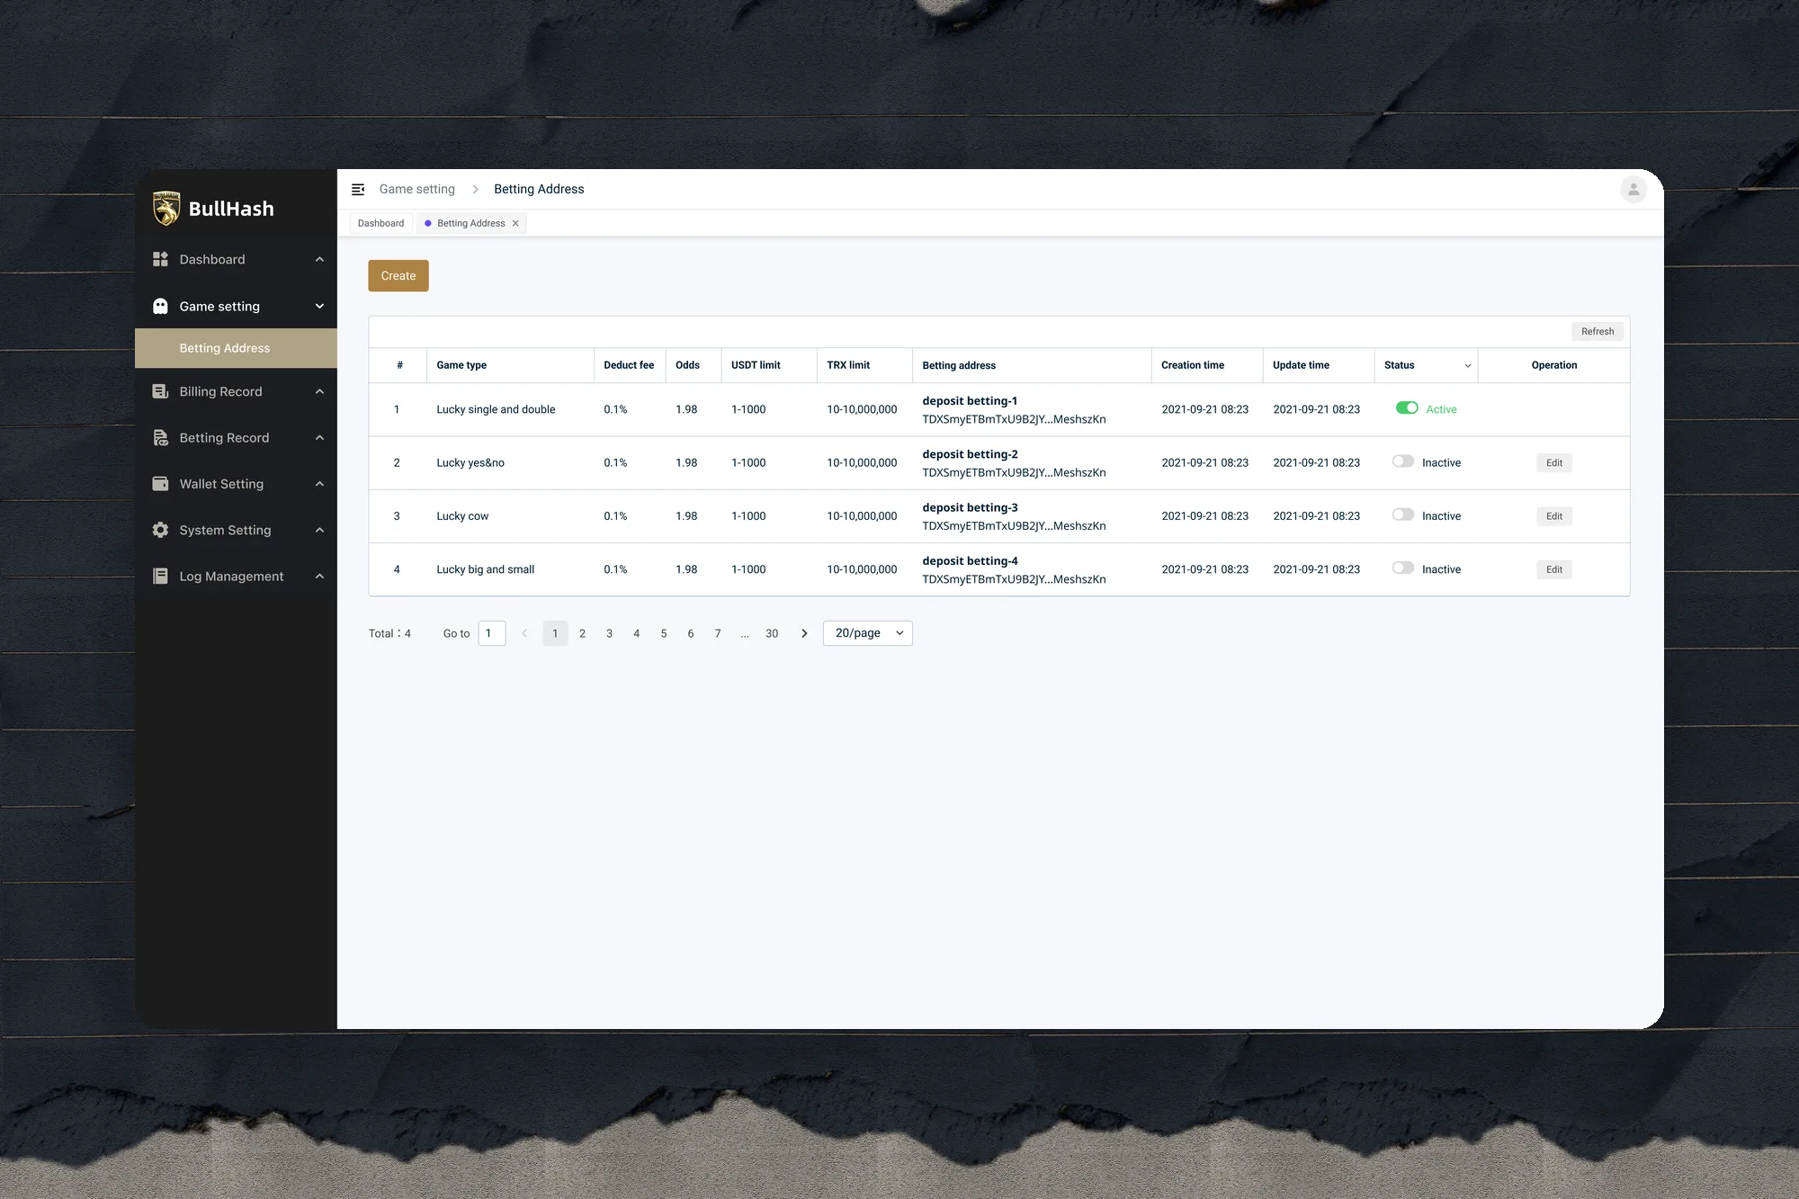Expand the Betting Record chevron
The height and width of the screenshot is (1199, 1799).
click(x=319, y=437)
